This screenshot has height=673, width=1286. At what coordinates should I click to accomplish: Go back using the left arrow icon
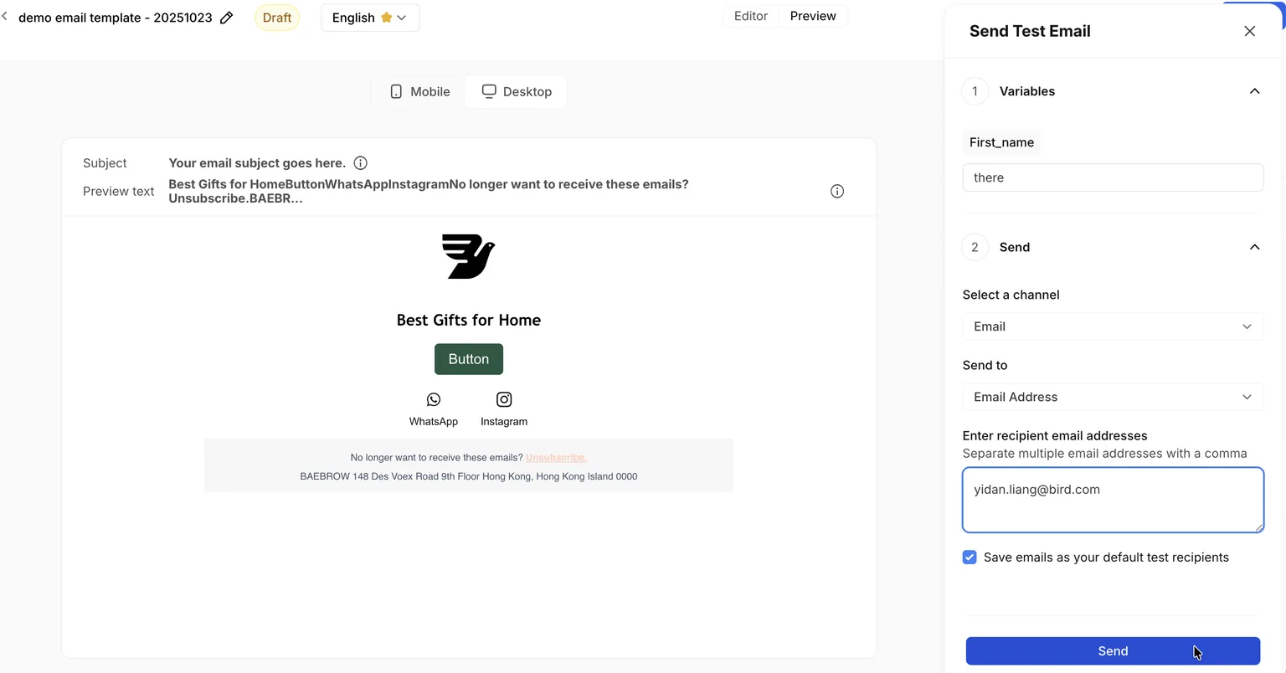(5, 16)
